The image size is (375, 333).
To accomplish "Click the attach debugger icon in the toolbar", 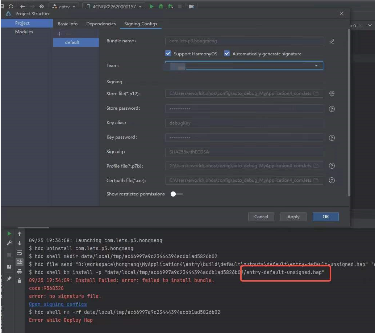I will coord(170,7).
